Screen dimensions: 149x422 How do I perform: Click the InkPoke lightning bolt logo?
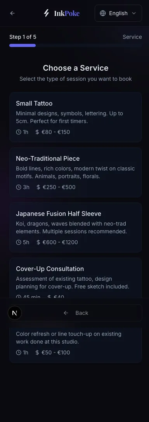tap(47, 13)
